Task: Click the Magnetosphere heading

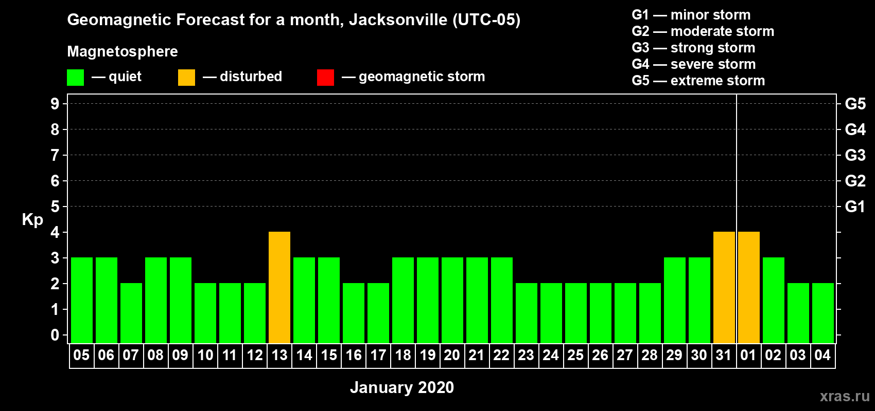Action: pyautogui.click(x=122, y=51)
